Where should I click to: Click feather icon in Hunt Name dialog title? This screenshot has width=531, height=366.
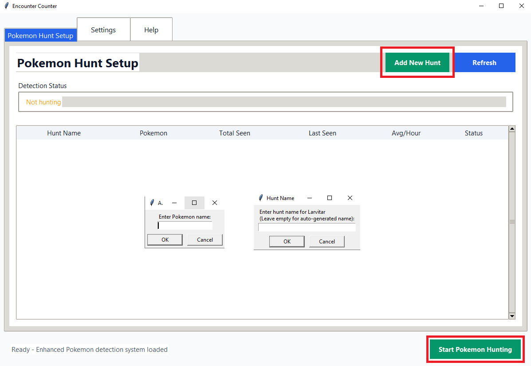[x=261, y=198]
